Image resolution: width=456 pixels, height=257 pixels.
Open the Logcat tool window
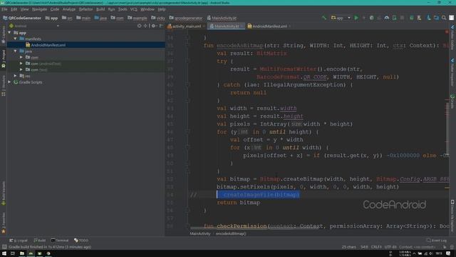(18, 241)
